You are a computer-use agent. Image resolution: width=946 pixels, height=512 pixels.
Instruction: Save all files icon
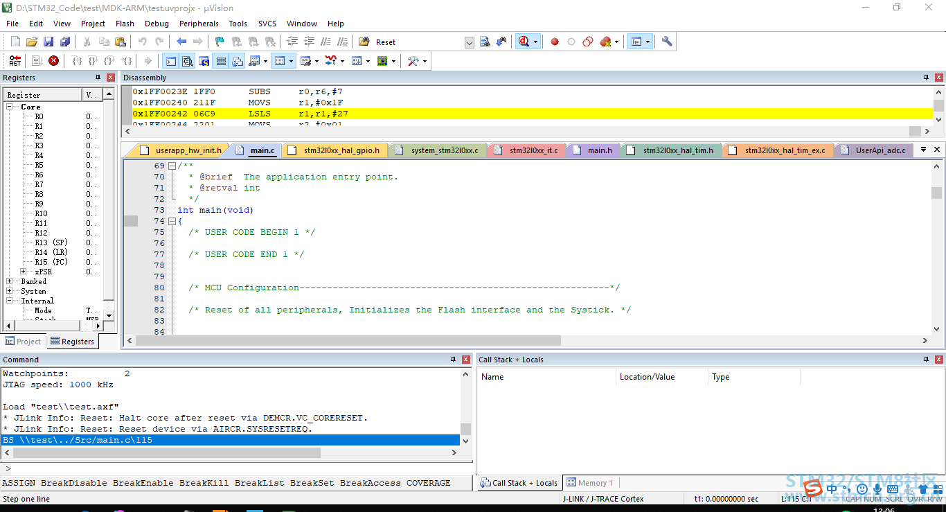[65, 42]
